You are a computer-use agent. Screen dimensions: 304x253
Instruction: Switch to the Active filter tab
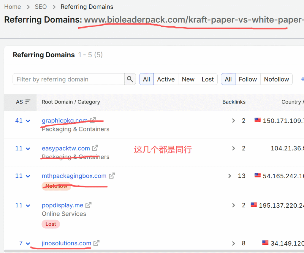coord(166,79)
